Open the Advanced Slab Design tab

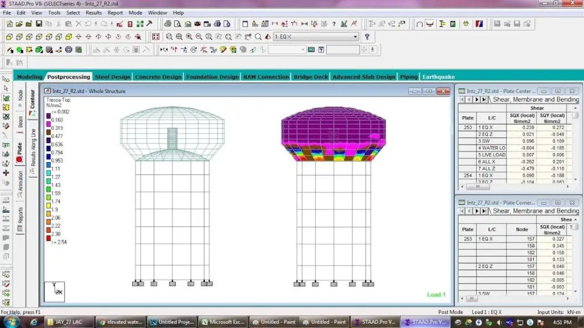[x=364, y=77]
